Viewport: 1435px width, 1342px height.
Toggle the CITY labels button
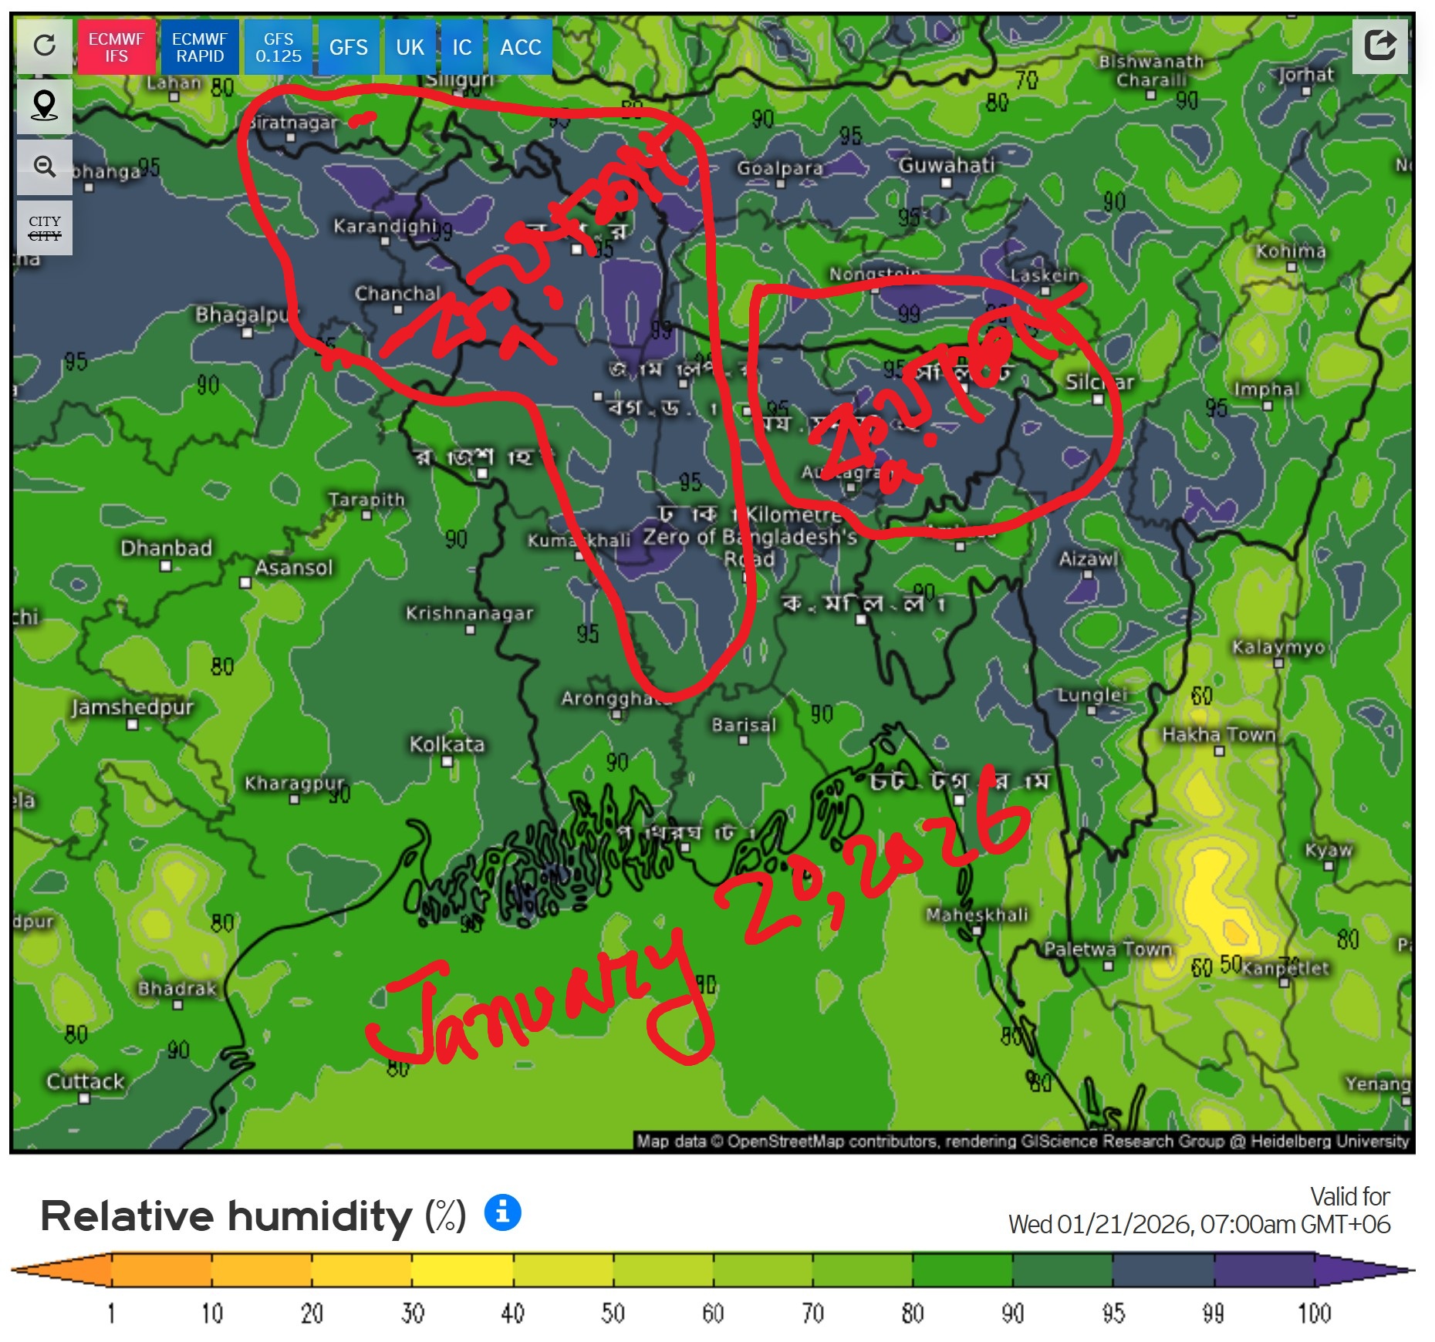click(45, 228)
